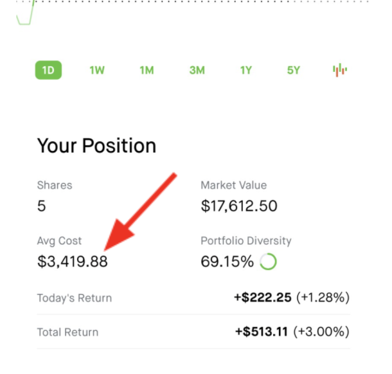Choose the 3M time range

(x=197, y=70)
